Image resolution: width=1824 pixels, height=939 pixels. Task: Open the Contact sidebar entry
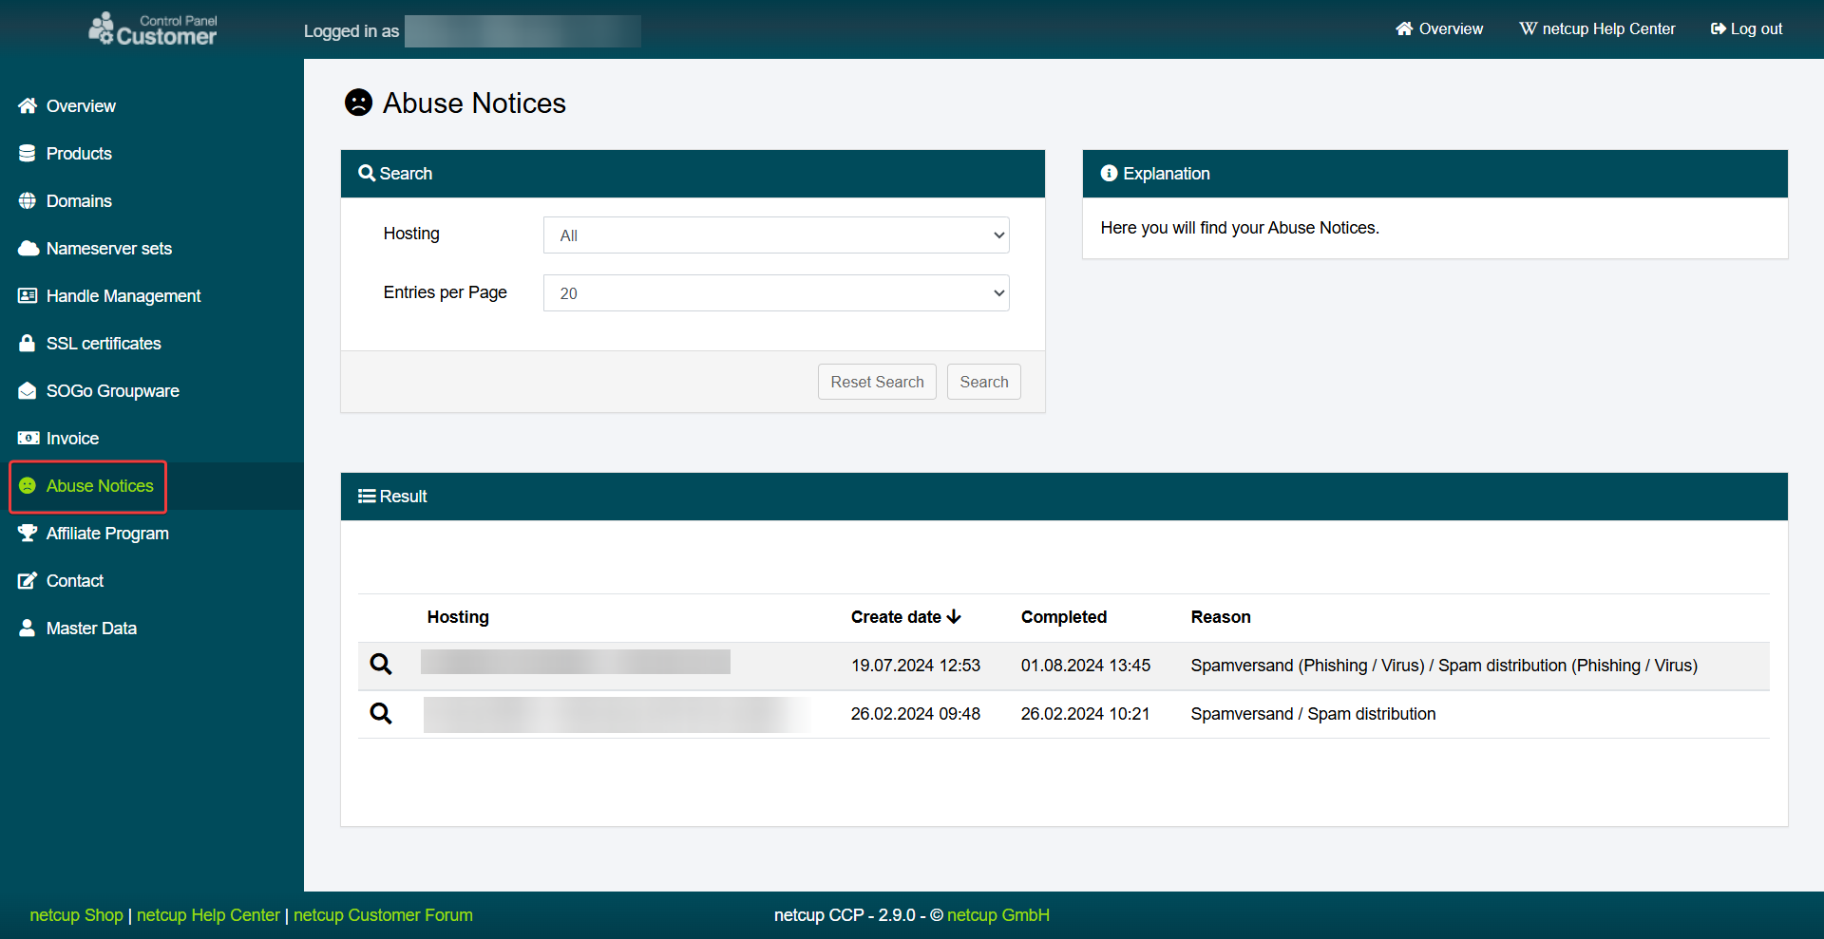[74, 581]
